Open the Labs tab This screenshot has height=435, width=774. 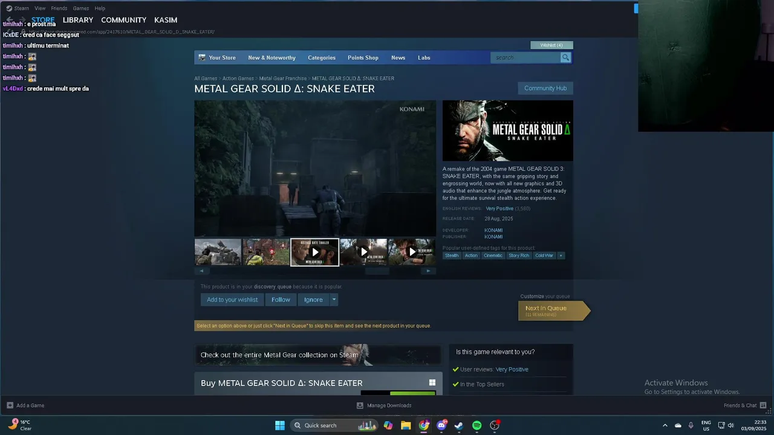pos(424,57)
